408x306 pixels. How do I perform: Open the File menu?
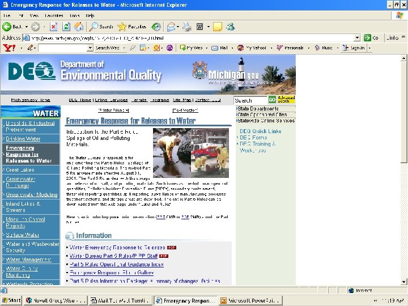click(7, 16)
